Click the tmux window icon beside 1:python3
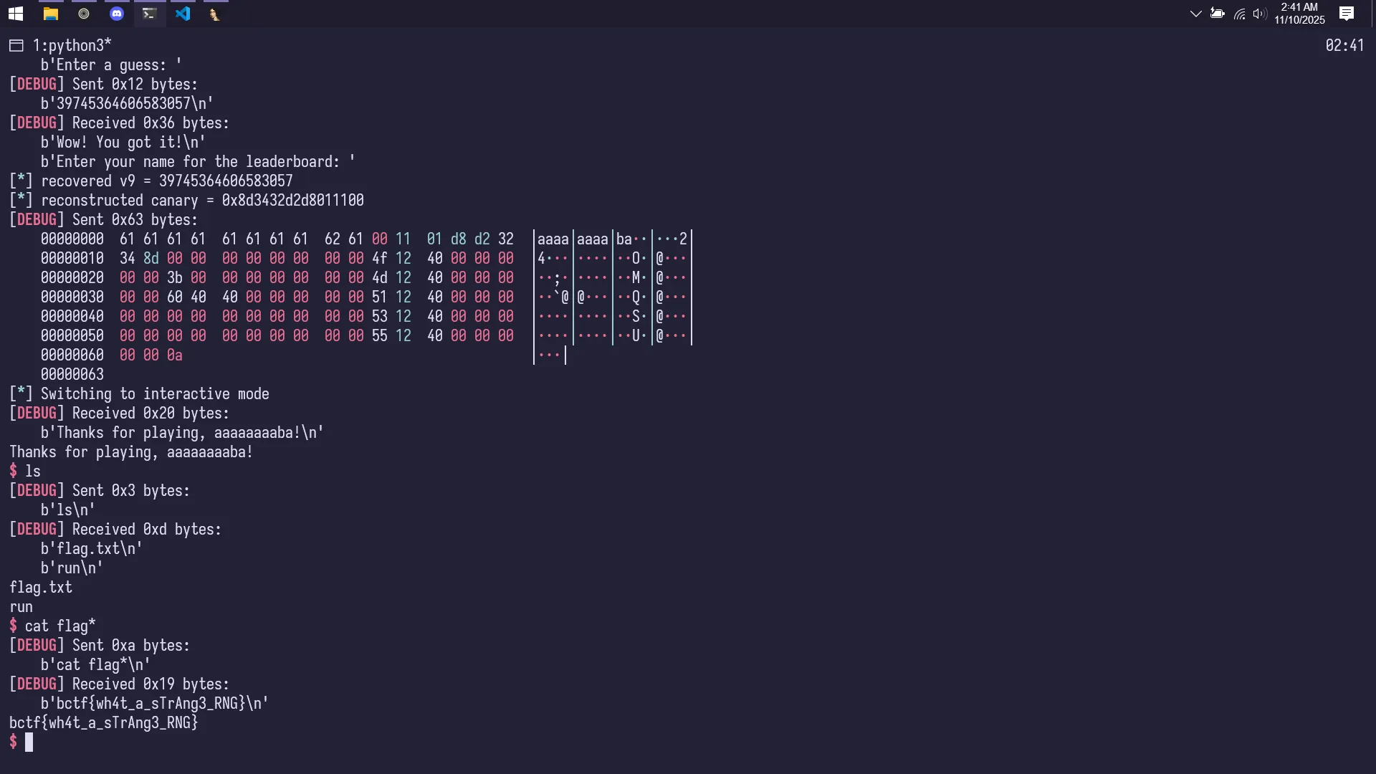The height and width of the screenshot is (774, 1376). [x=16, y=46]
